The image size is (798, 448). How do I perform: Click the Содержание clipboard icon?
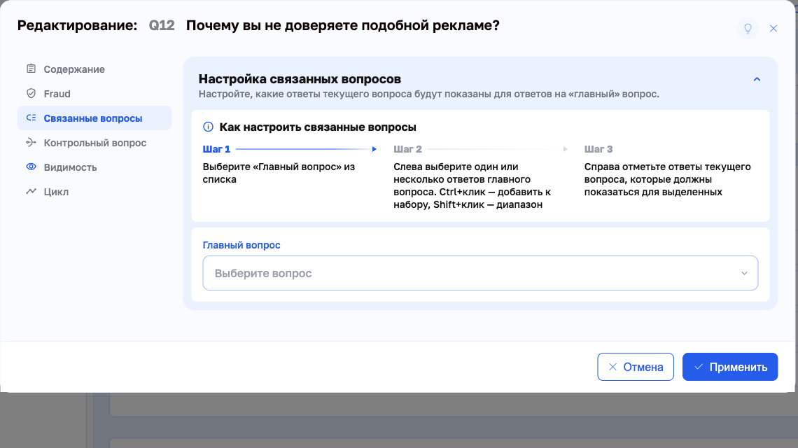pos(31,69)
